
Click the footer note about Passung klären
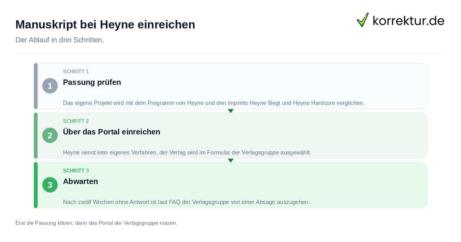click(96, 223)
